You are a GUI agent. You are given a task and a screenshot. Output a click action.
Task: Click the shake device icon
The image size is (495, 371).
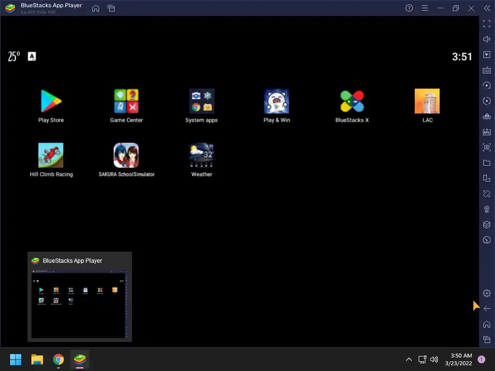(x=487, y=194)
